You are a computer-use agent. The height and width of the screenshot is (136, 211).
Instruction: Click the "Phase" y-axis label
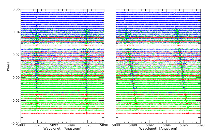coord(8,66)
